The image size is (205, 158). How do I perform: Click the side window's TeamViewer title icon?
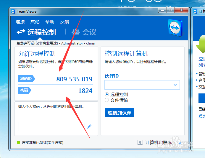tap(195, 11)
